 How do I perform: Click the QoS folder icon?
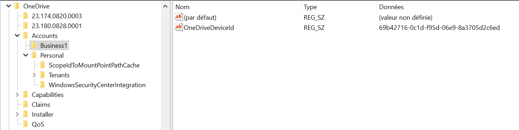coord(25,124)
